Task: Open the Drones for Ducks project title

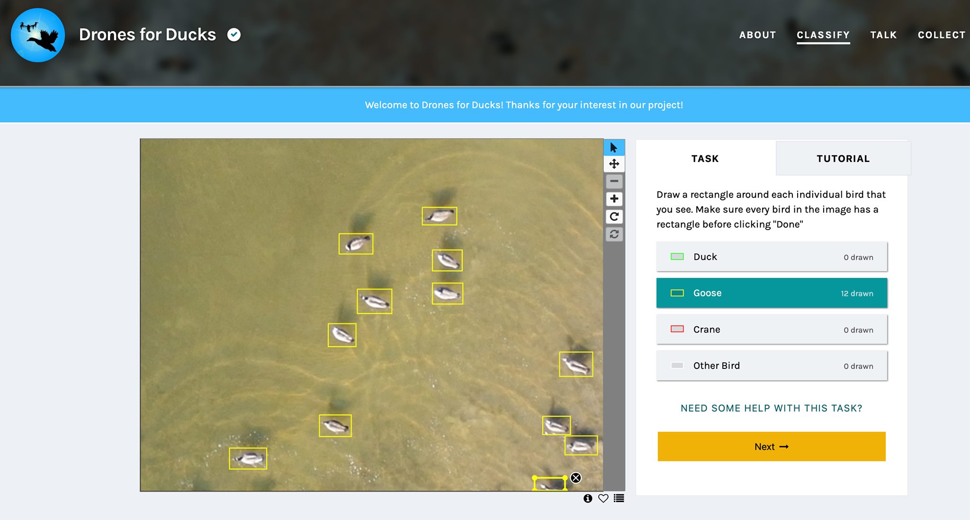Action: (x=147, y=35)
